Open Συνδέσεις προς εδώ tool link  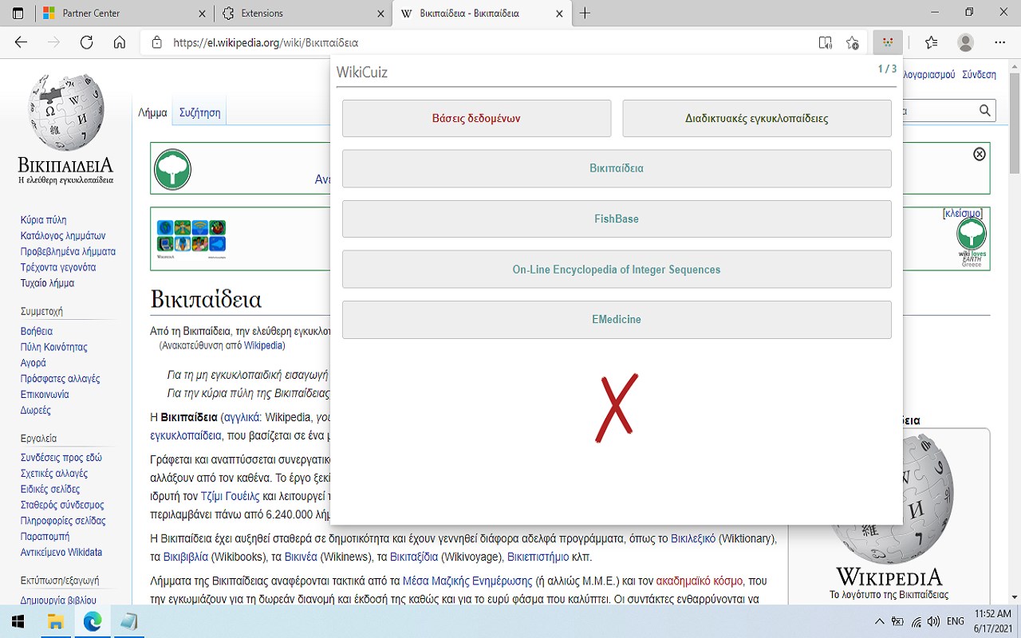click(x=61, y=458)
